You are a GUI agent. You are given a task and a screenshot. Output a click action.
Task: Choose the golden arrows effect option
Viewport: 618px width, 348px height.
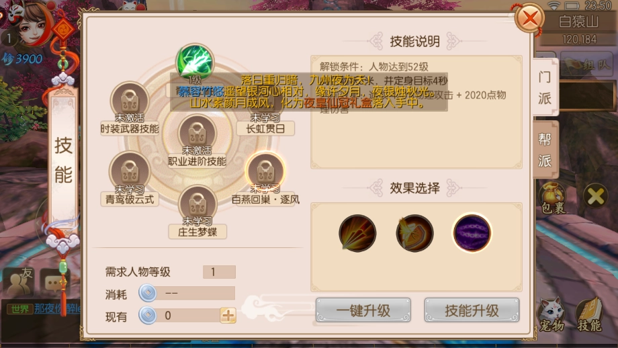click(x=357, y=233)
